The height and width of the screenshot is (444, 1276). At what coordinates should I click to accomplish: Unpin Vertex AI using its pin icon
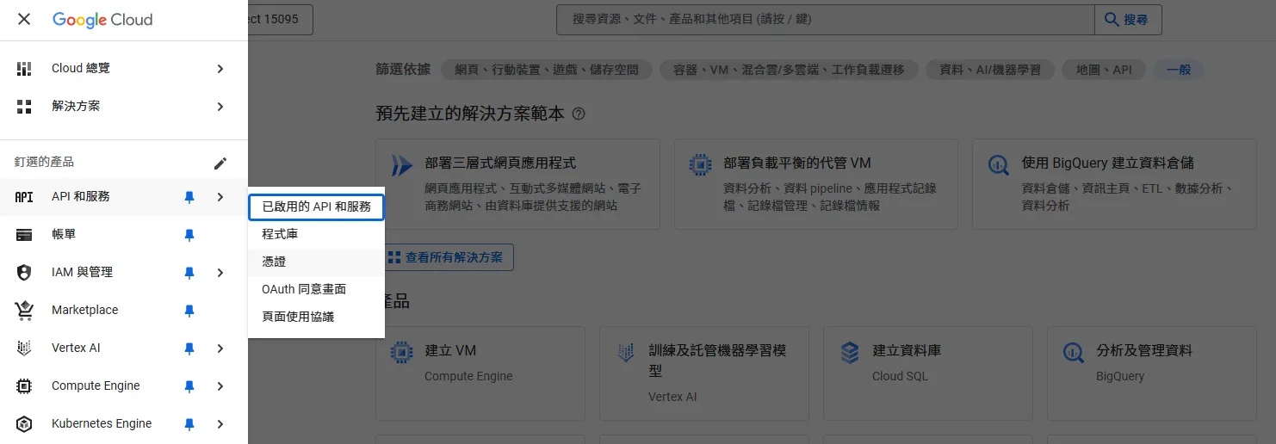(189, 348)
